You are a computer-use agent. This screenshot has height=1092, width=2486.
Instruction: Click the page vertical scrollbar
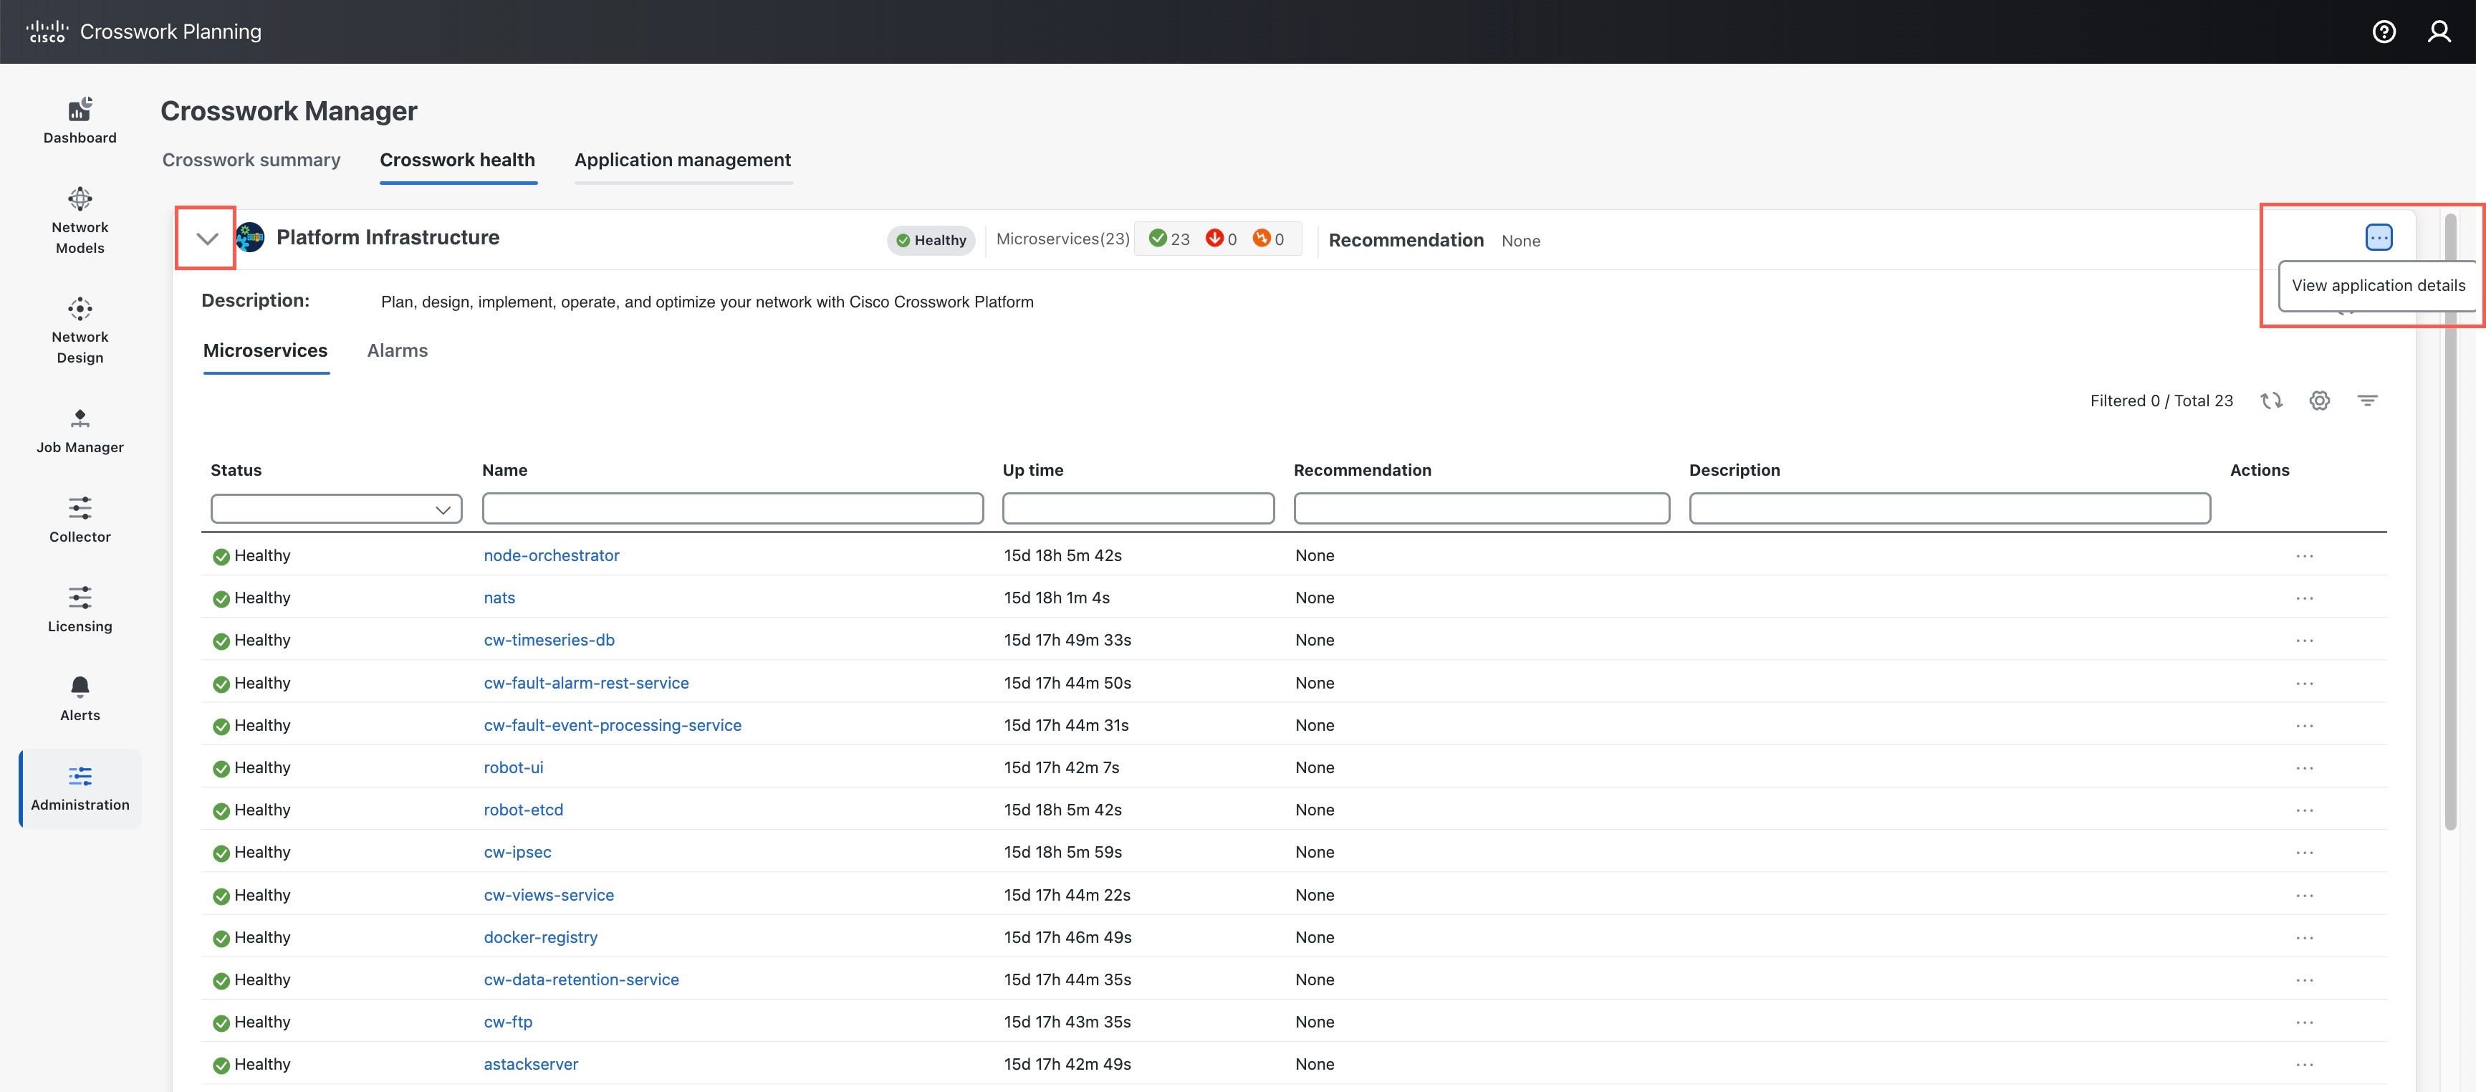pos(2450,522)
